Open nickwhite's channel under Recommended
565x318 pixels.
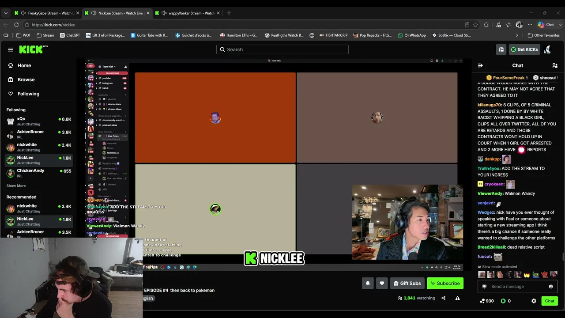(x=39, y=208)
